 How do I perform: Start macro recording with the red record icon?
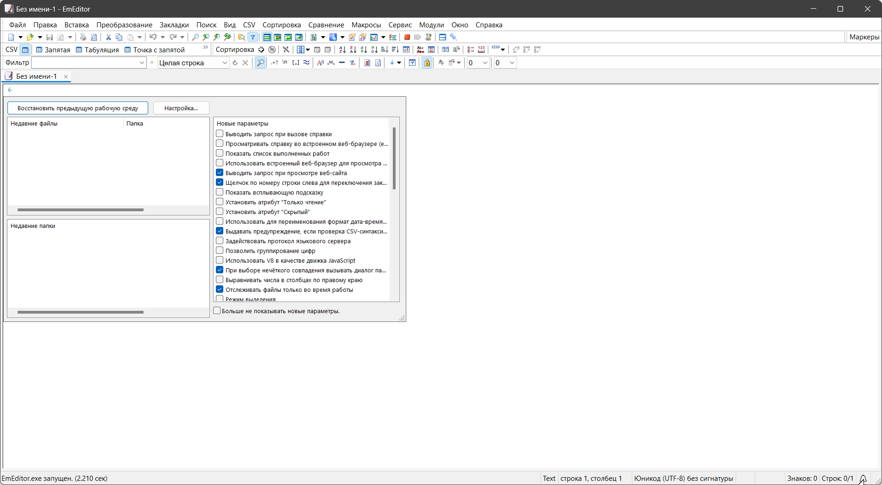(x=407, y=37)
